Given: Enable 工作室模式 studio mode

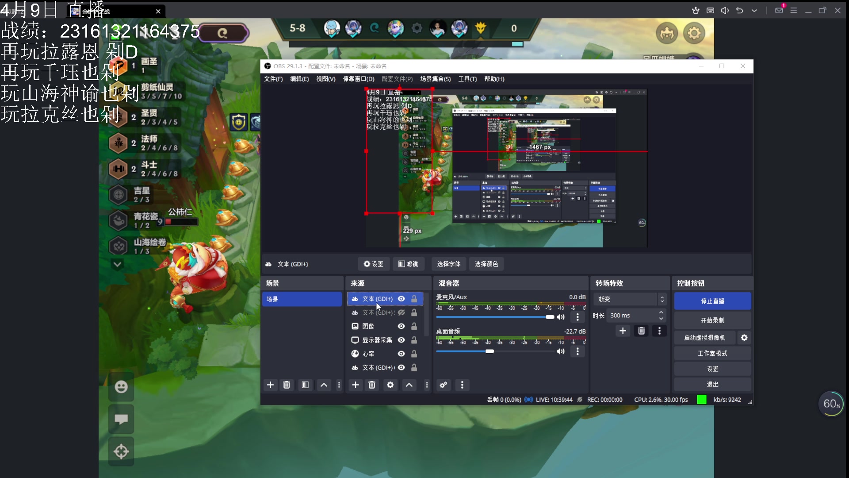Looking at the screenshot, I should (x=712, y=353).
